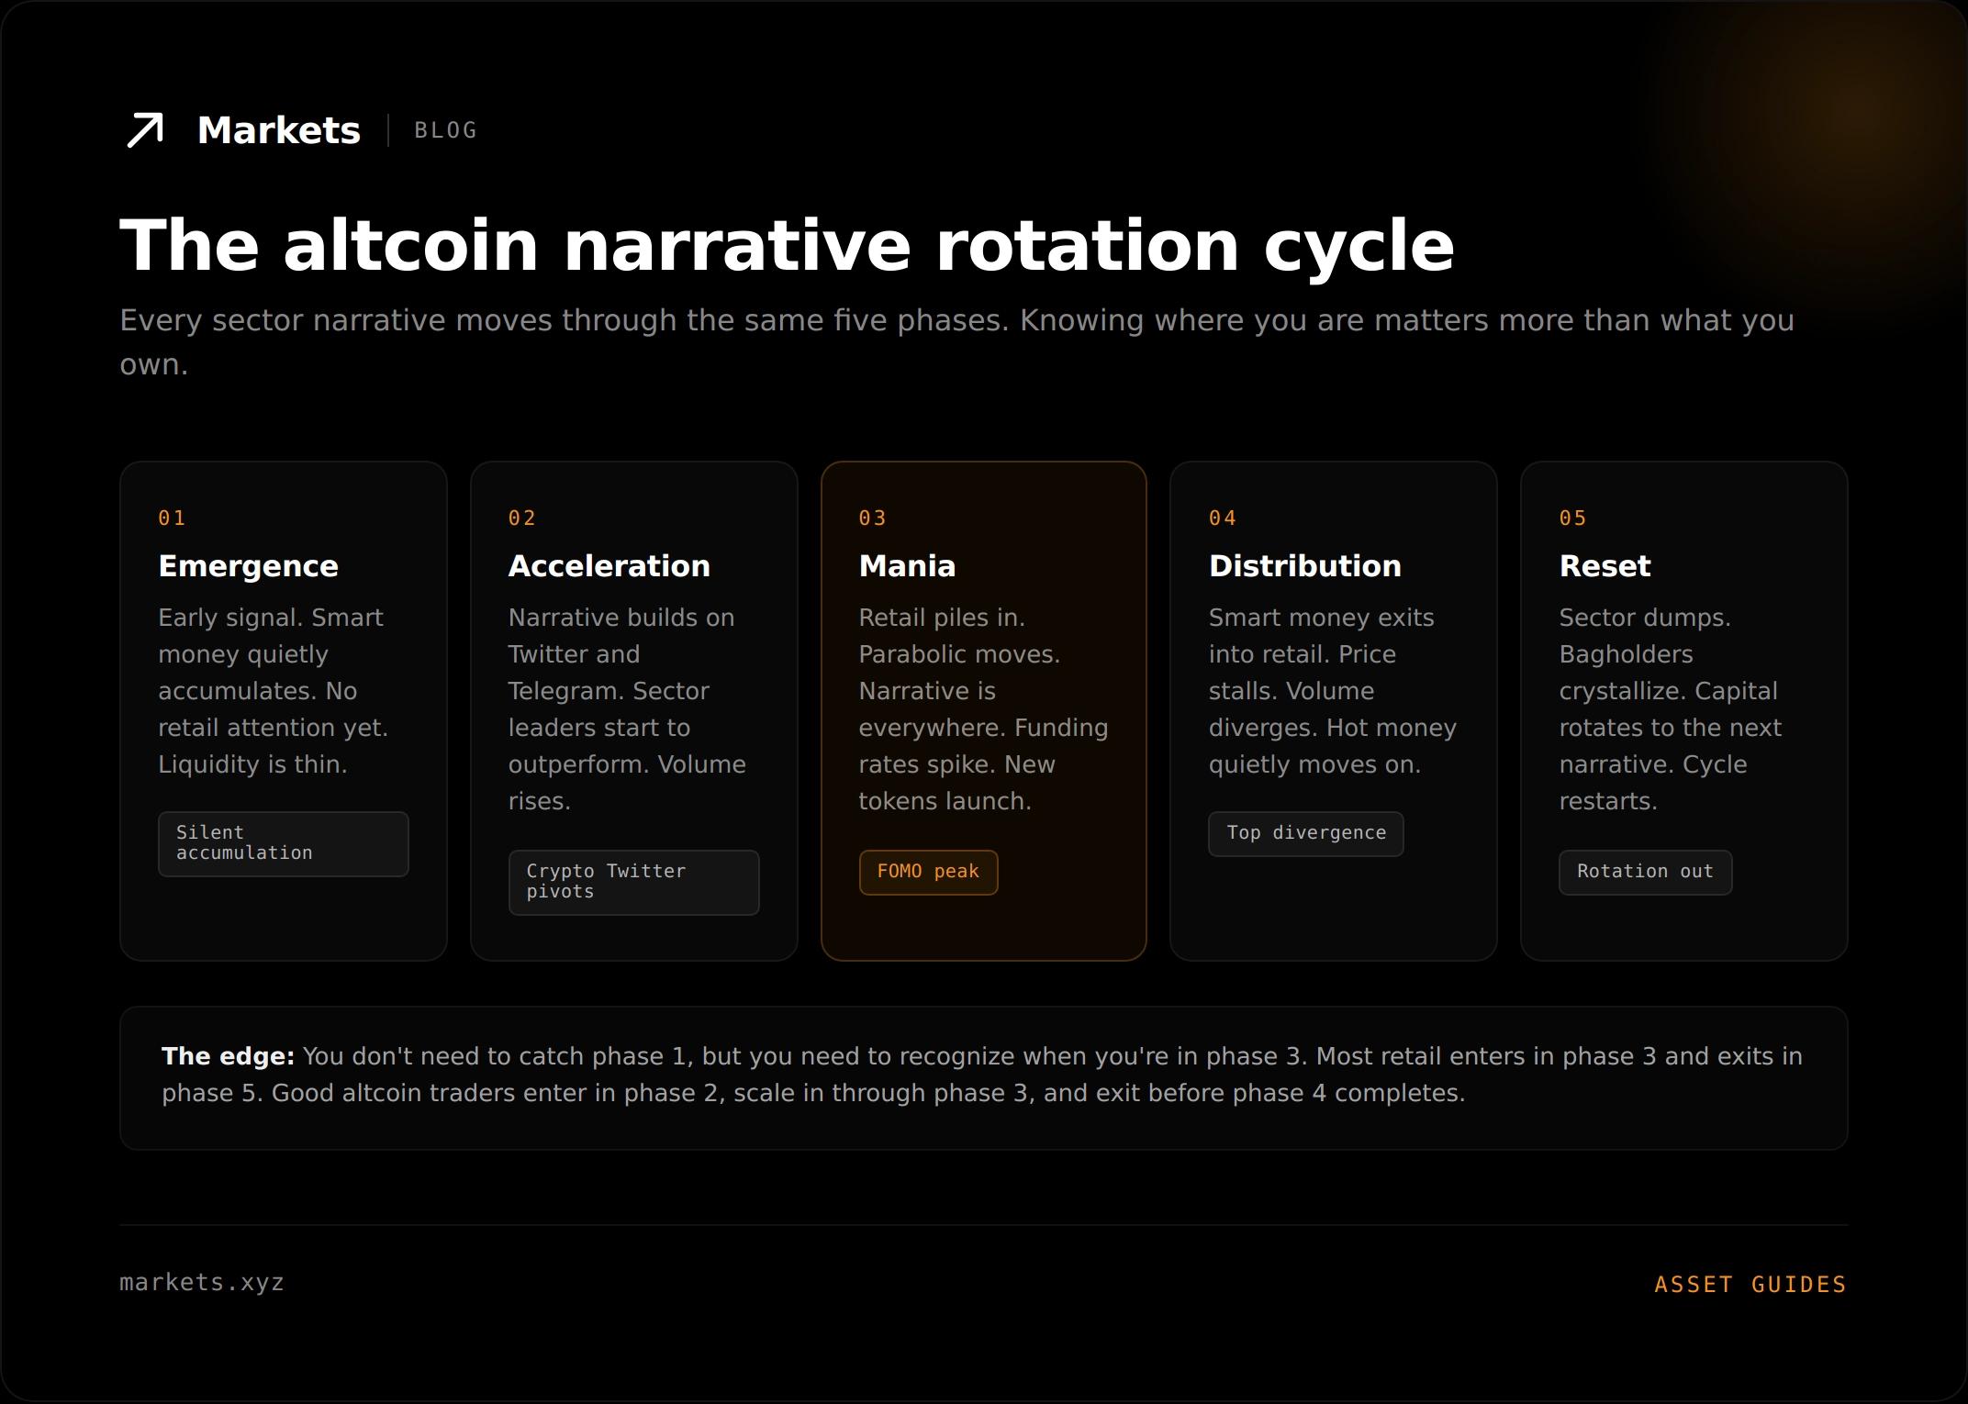Open the BLOG label in the header

click(445, 130)
